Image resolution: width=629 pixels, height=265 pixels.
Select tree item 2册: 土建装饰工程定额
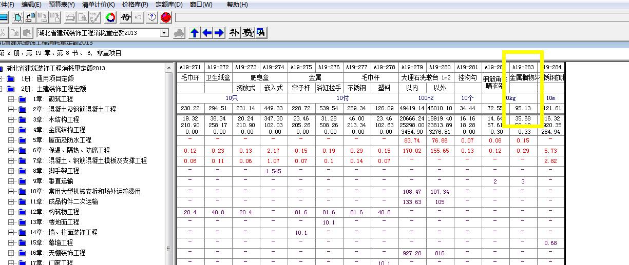[53, 89]
